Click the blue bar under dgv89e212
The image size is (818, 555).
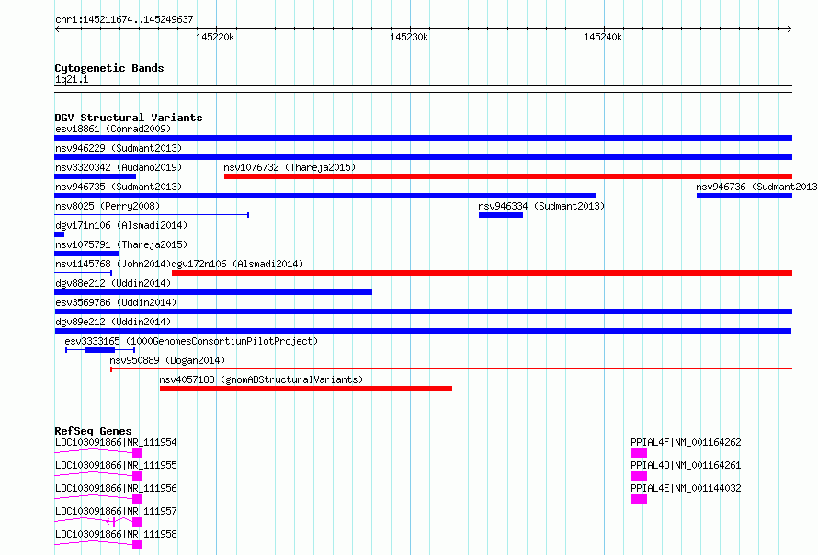[x=423, y=331]
